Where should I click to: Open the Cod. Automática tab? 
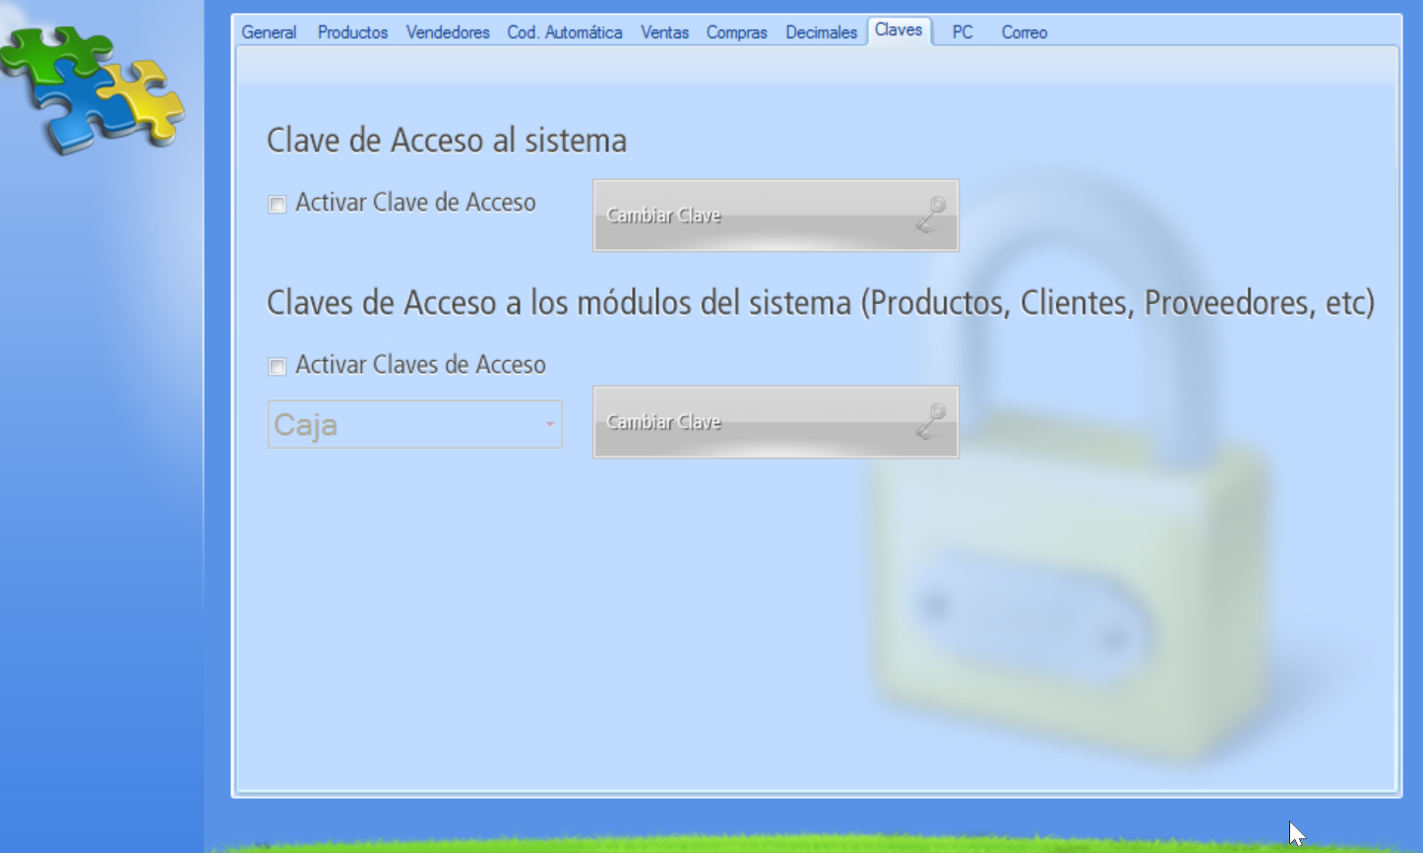pyautogui.click(x=565, y=32)
